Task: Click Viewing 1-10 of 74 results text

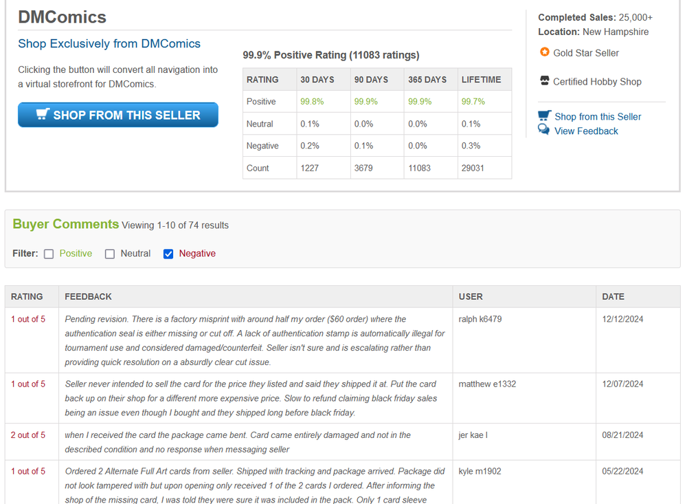Action: (175, 226)
